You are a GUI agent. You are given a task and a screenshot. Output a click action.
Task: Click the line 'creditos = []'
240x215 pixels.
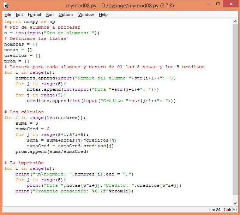(x=22, y=56)
